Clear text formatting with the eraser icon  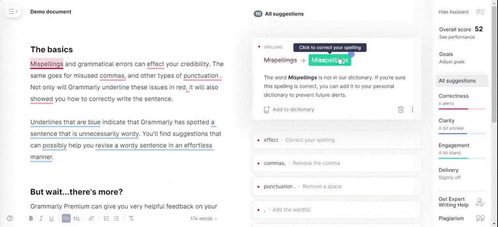132,218
